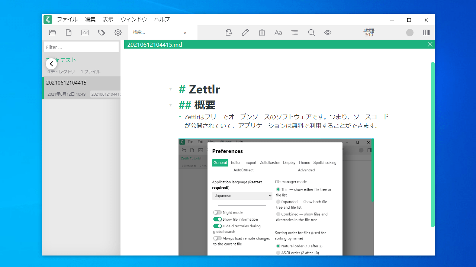Click the '## 概要' heading text
This screenshot has height=267, width=476.
tap(197, 105)
